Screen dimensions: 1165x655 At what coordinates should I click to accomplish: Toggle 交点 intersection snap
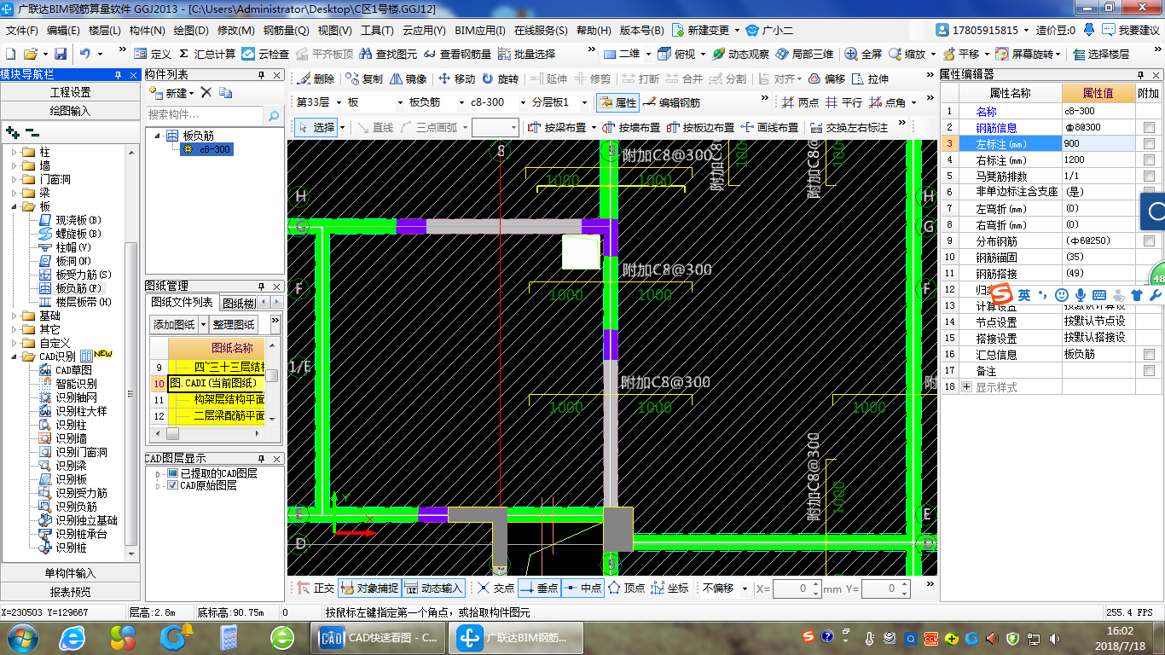pos(496,588)
